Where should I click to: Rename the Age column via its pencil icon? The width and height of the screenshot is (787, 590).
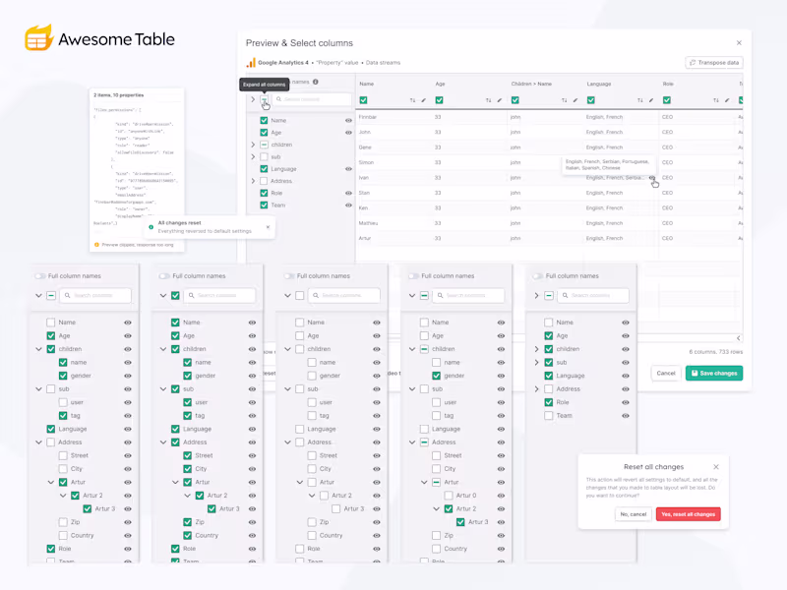pyautogui.click(x=500, y=100)
